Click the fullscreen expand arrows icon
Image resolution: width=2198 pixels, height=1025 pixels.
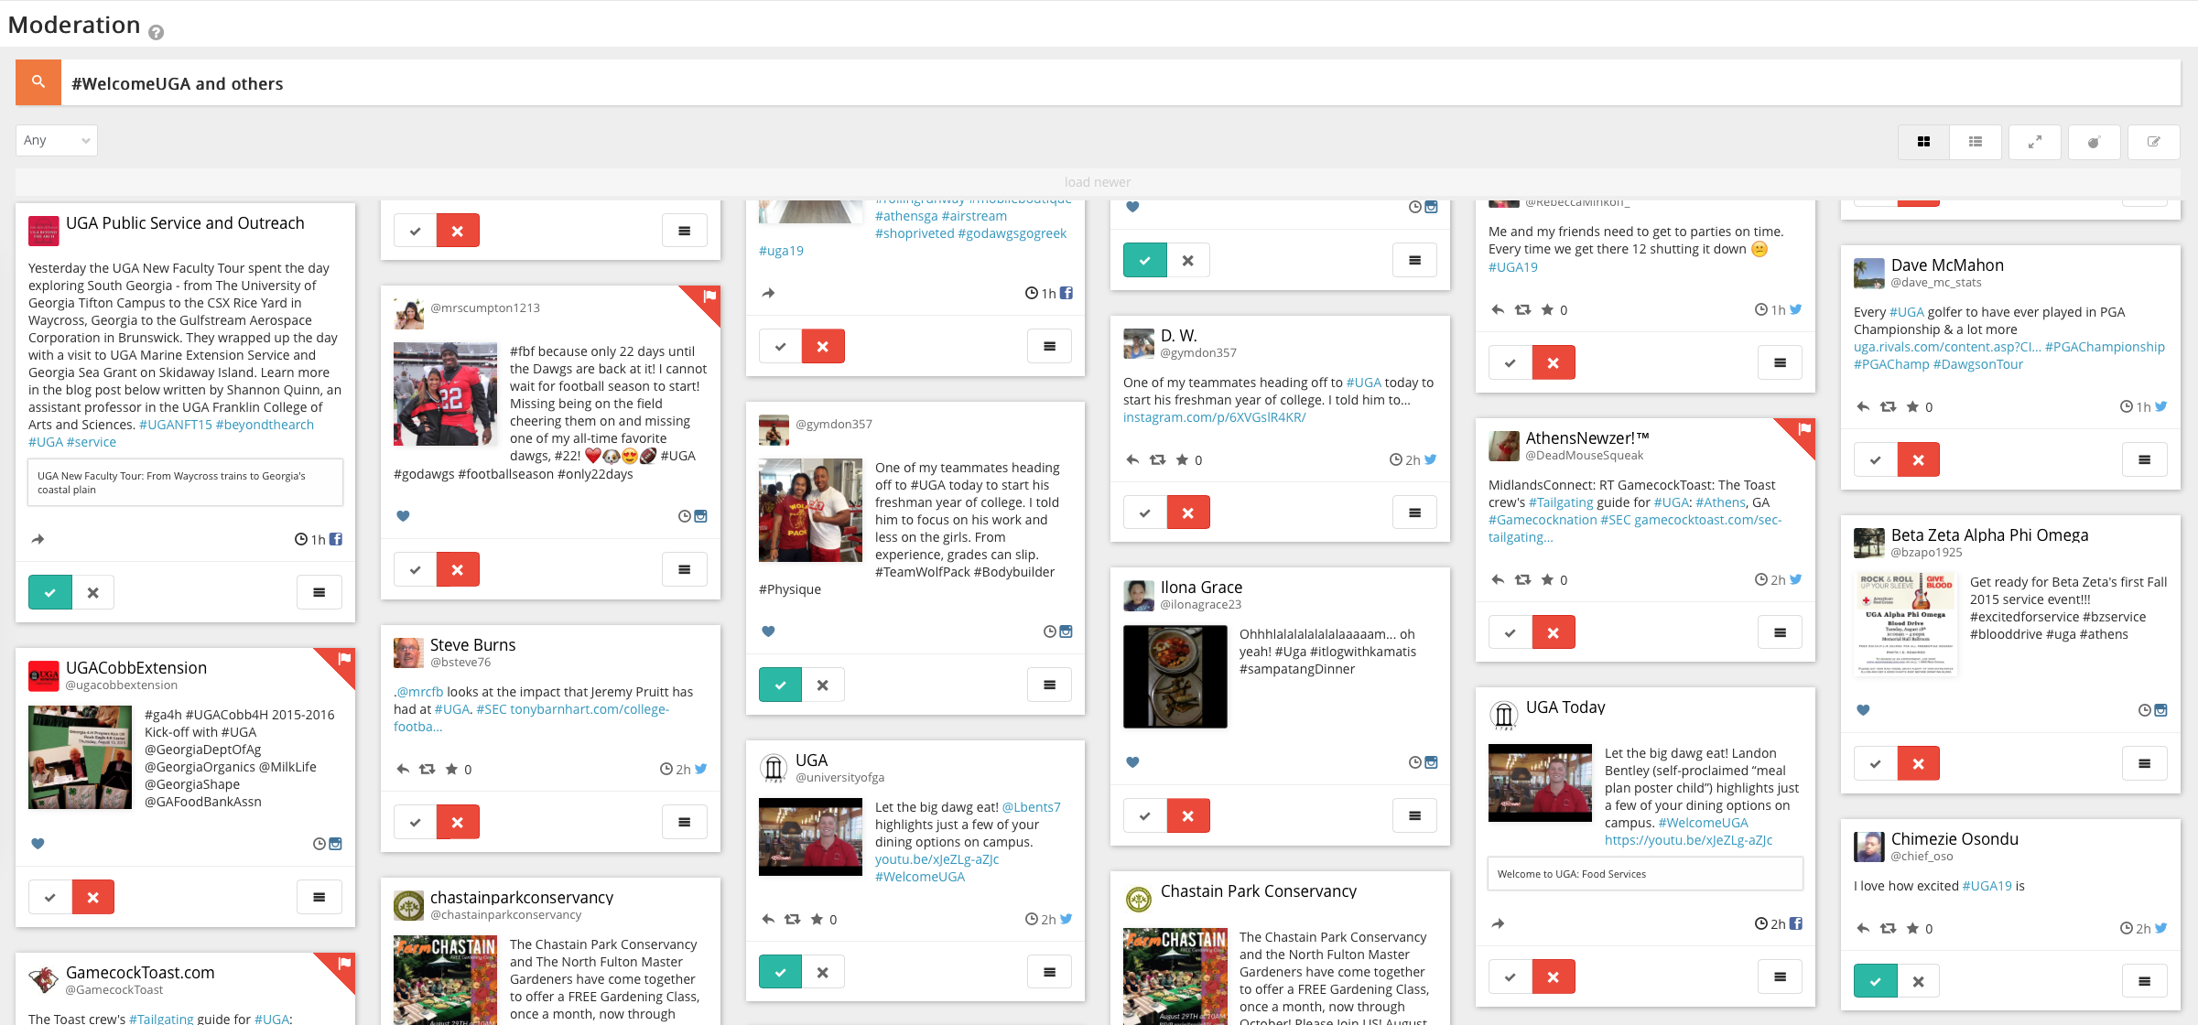[x=2034, y=142]
